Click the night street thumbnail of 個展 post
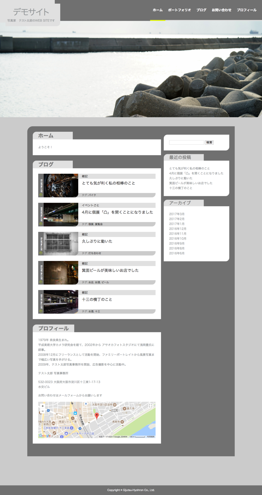Screen dimensions: 262x495 pos(61,215)
